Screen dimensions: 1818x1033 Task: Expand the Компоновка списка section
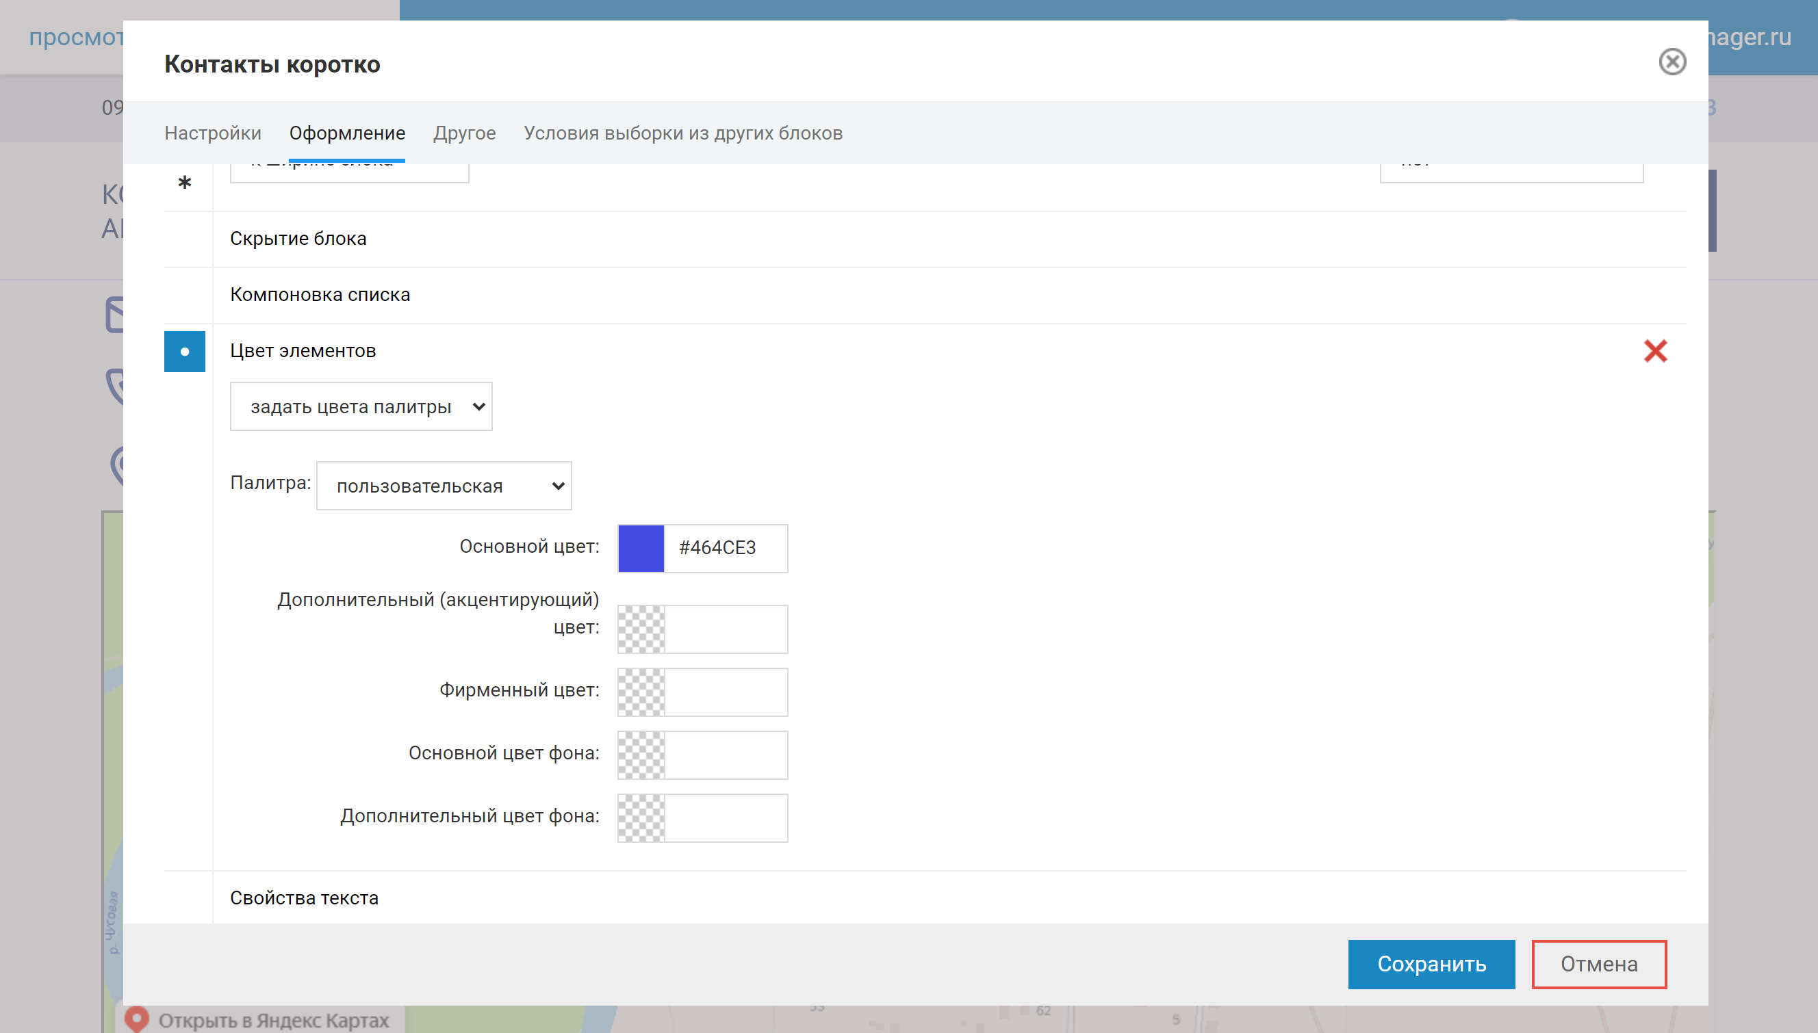coord(320,295)
